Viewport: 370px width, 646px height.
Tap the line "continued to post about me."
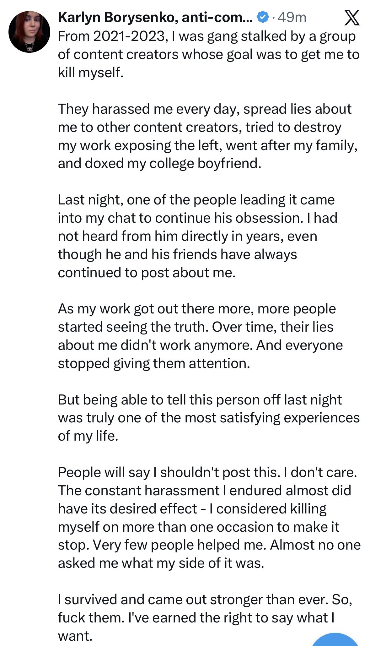click(x=147, y=272)
